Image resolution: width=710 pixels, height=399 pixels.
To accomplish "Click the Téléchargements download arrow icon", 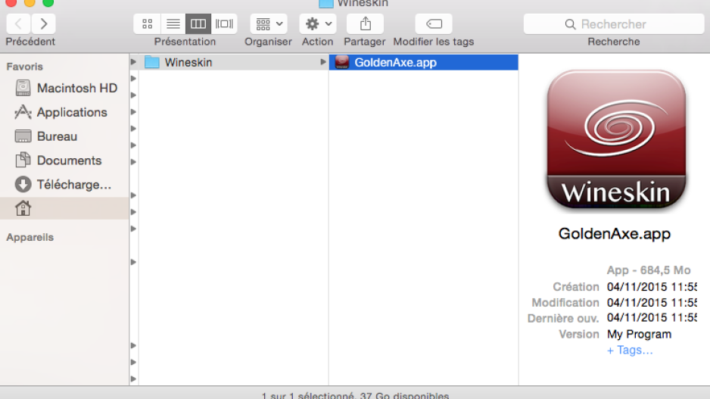I will 23,184.
